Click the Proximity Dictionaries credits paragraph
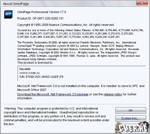 79,51
